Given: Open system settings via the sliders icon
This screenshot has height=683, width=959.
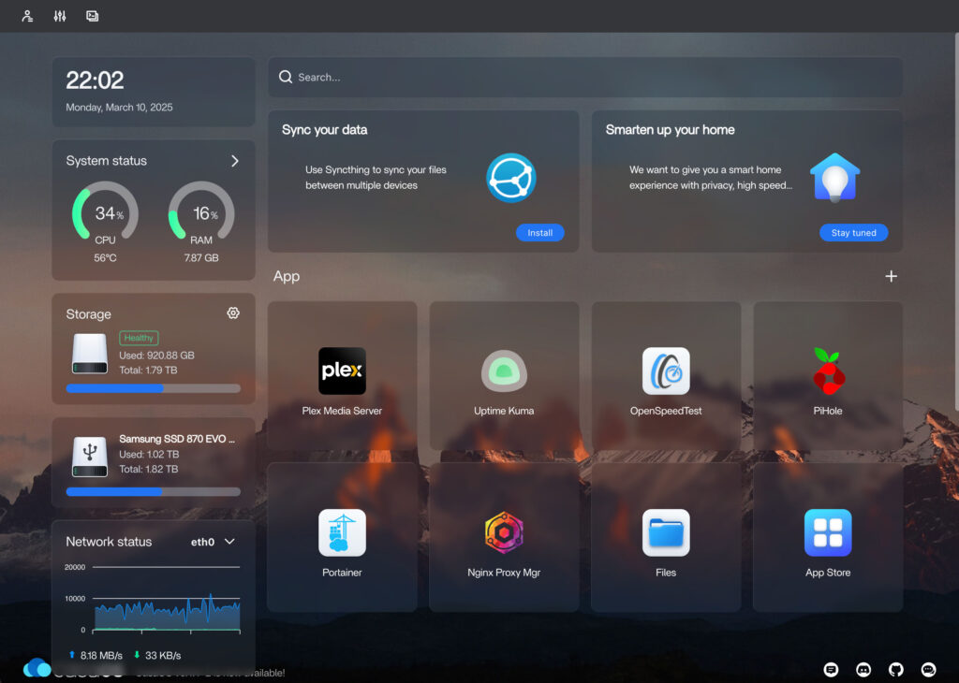Looking at the screenshot, I should (x=59, y=16).
